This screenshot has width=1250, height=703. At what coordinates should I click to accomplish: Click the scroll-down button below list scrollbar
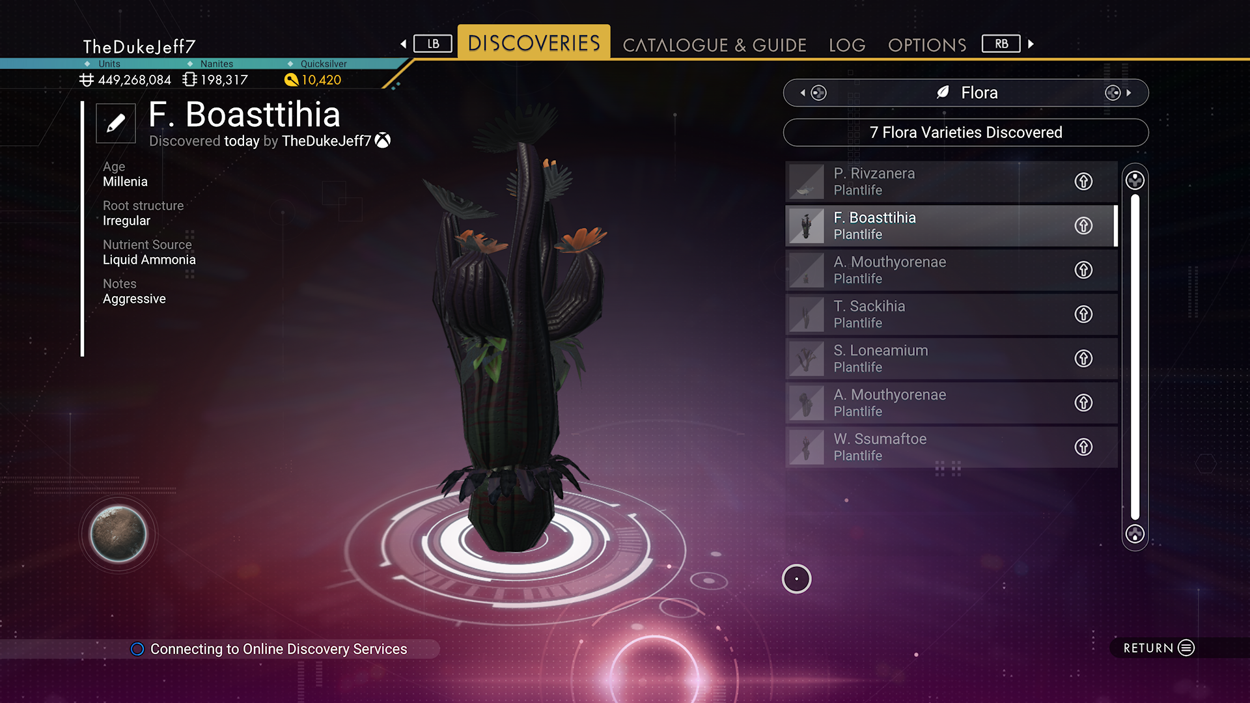(x=1135, y=534)
